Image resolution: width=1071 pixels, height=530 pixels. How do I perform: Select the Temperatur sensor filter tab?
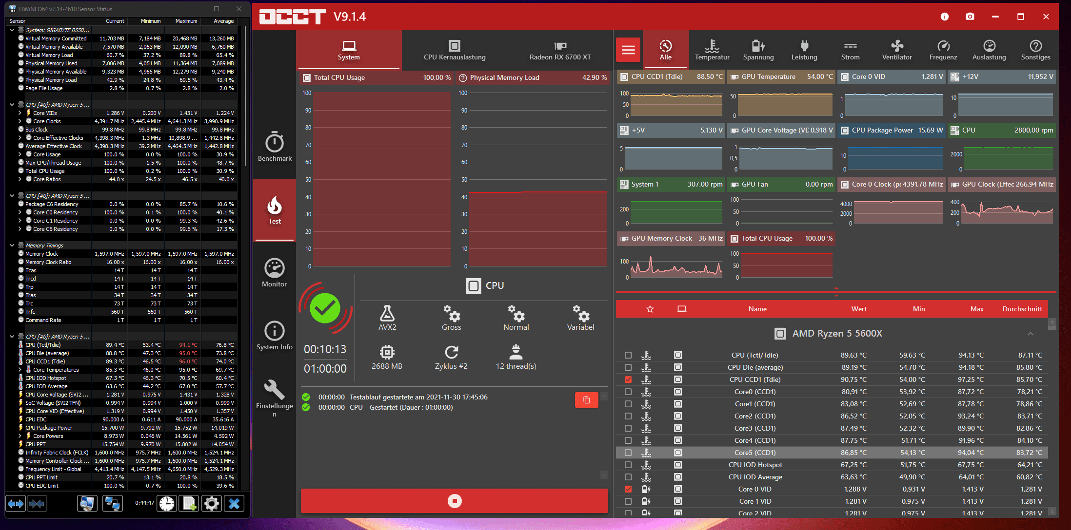[712, 50]
